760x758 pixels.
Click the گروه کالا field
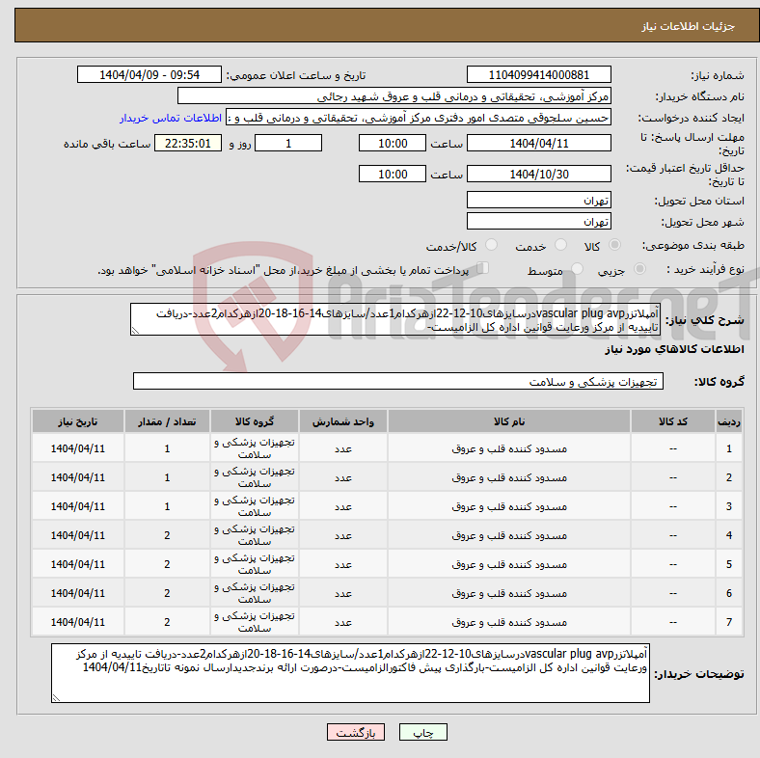pyautogui.click(x=398, y=382)
